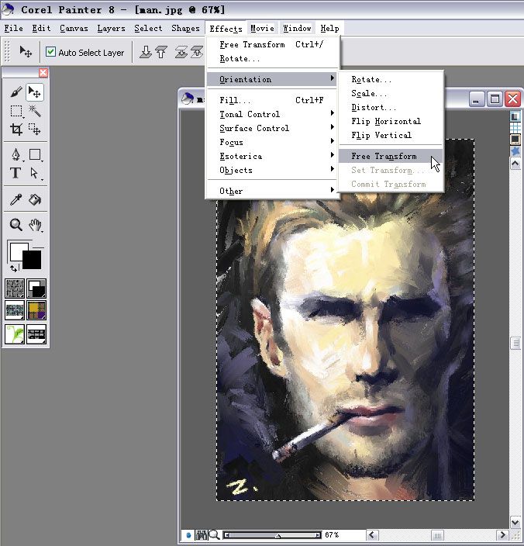Click the layer move up icon in property bar
The image size is (524, 546).
(161, 52)
